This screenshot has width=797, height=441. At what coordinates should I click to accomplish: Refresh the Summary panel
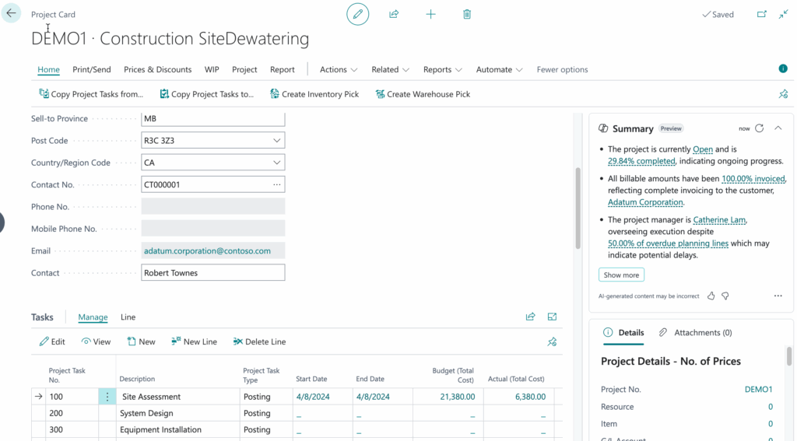click(x=760, y=128)
